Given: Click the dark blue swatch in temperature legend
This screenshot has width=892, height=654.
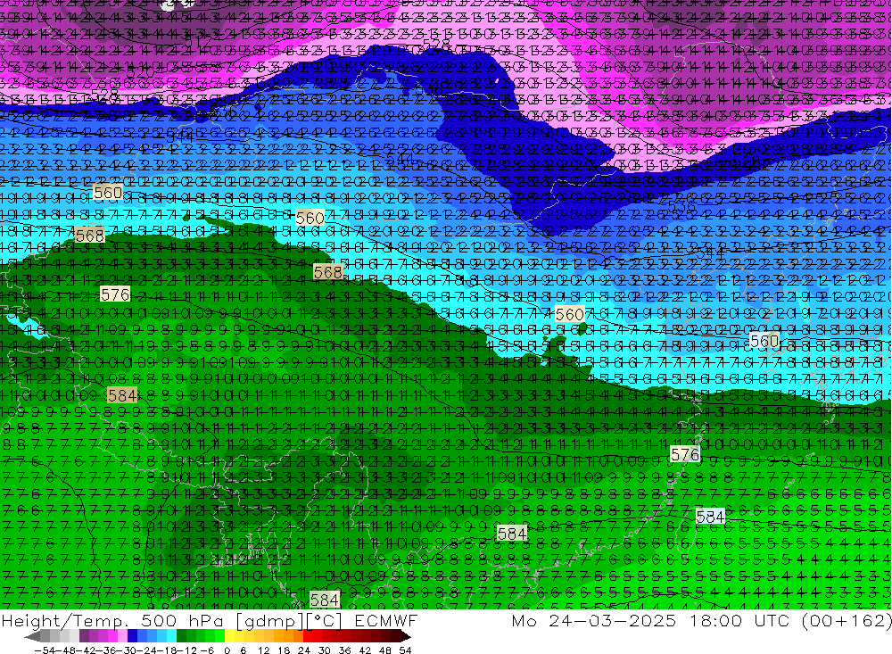Looking at the screenshot, I should 132,637.
